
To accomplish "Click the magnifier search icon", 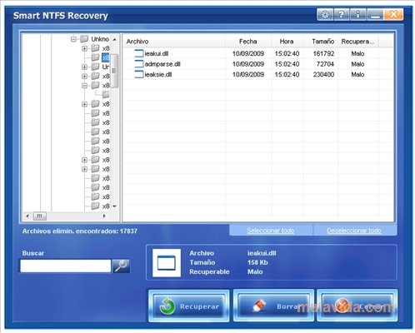I will (121, 266).
